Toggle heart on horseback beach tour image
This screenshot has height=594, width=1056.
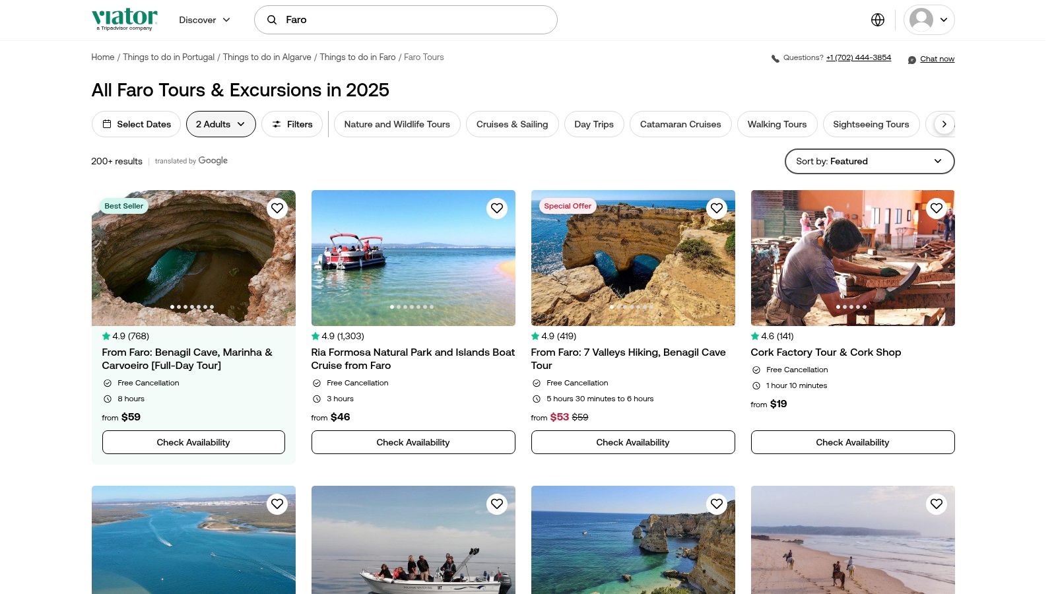point(937,504)
